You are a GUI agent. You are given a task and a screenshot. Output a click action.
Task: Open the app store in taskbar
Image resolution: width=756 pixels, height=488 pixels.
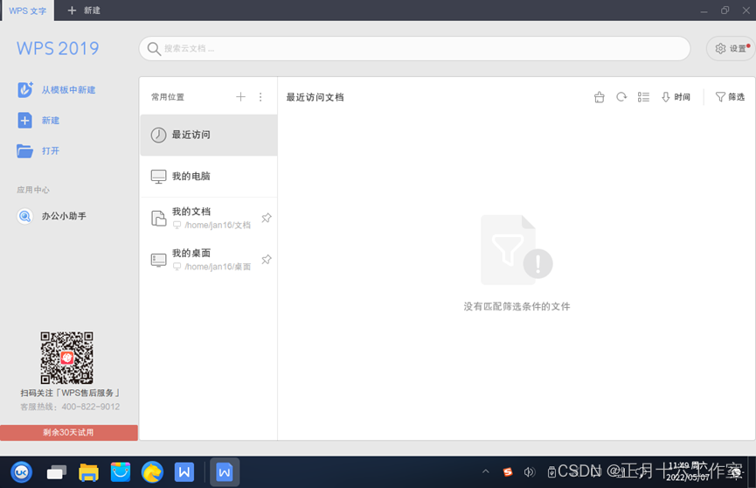pyautogui.click(x=121, y=472)
